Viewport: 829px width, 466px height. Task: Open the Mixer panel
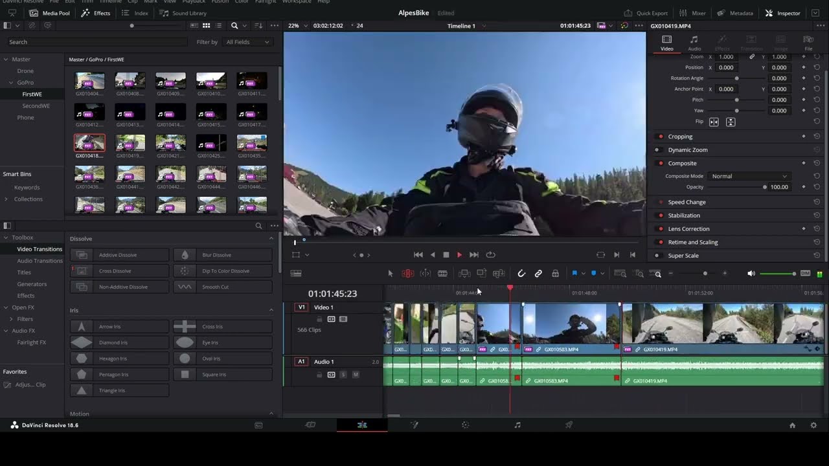tap(692, 13)
